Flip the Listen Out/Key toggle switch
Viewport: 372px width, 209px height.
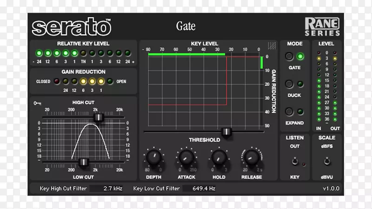(x=295, y=161)
